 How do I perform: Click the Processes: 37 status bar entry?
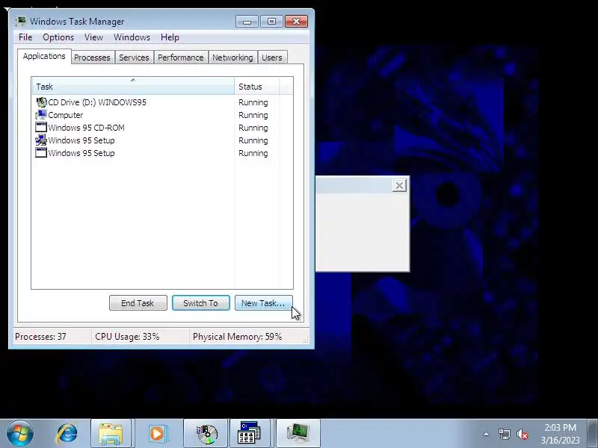40,337
